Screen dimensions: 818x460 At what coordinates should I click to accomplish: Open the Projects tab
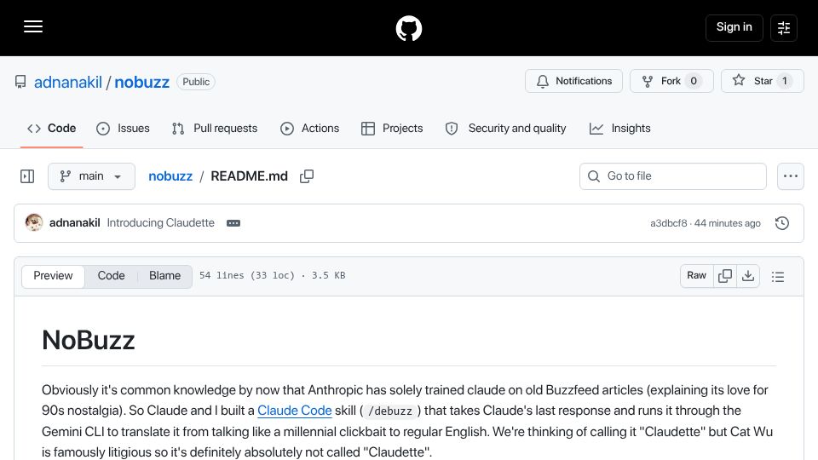[x=392, y=129]
